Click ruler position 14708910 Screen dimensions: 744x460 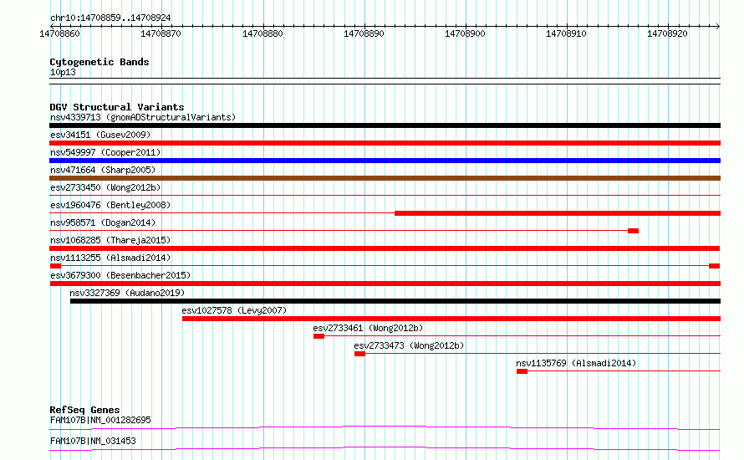pyautogui.click(x=566, y=33)
